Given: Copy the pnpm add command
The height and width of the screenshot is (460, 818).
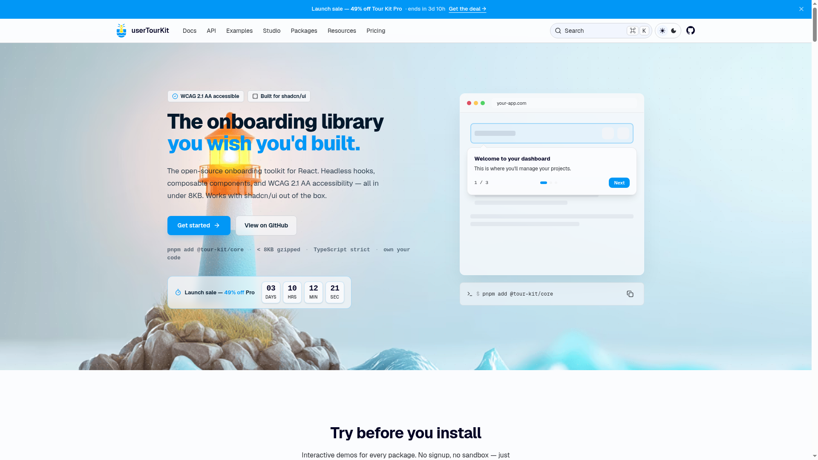Looking at the screenshot, I should [x=630, y=294].
